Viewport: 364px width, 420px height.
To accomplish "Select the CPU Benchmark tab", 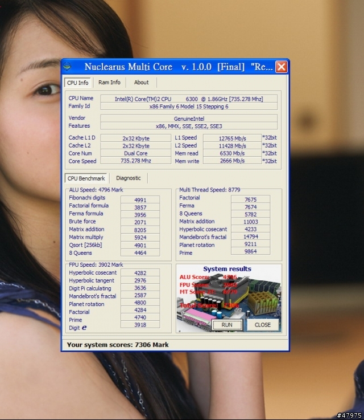I will (86, 178).
